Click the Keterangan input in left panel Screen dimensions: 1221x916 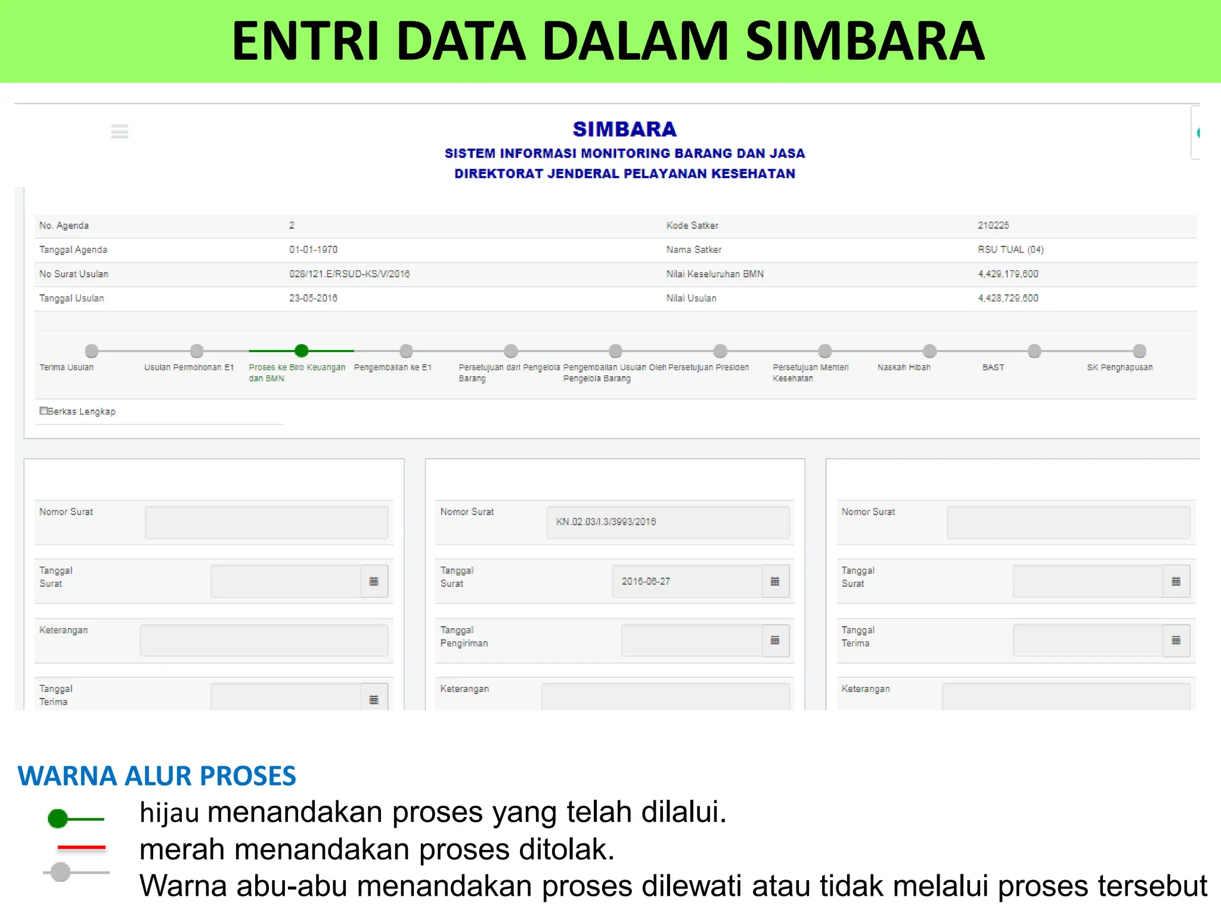[x=264, y=640]
